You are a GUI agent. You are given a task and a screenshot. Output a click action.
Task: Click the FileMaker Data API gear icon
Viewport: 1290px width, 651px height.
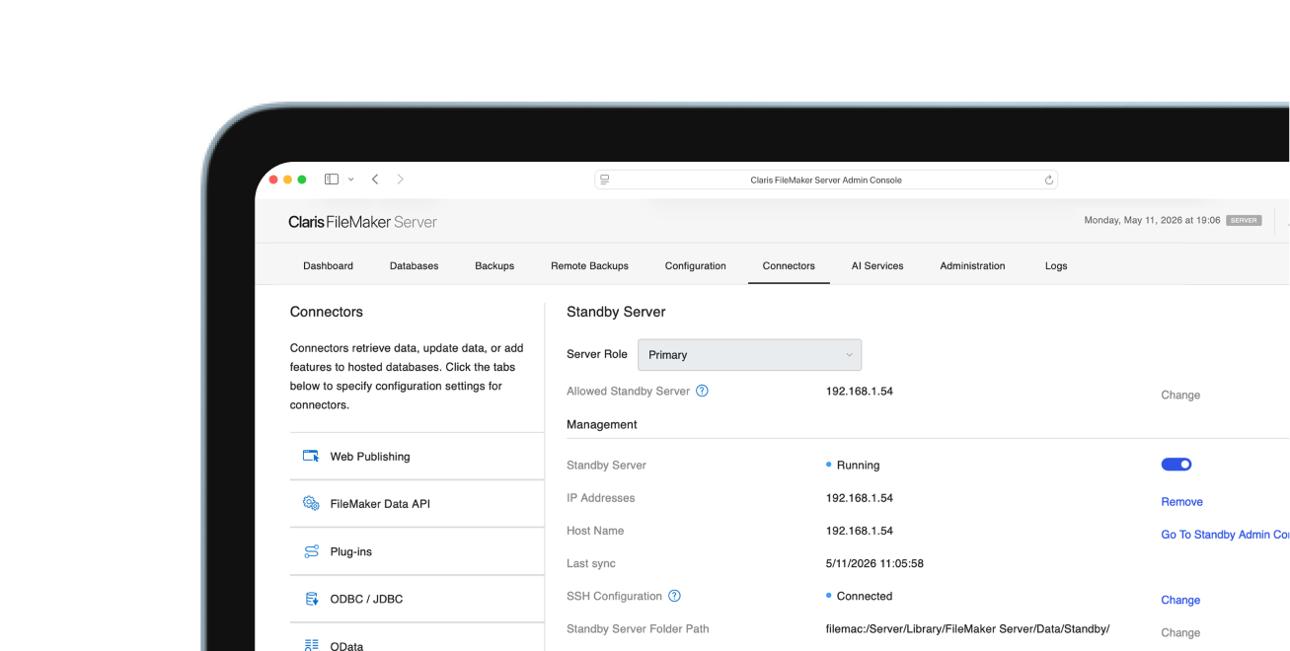pyautogui.click(x=311, y=504)
